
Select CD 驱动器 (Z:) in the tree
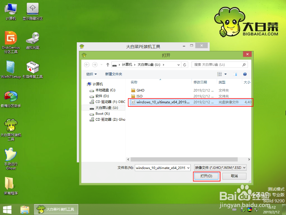click(x=107, y=120)
